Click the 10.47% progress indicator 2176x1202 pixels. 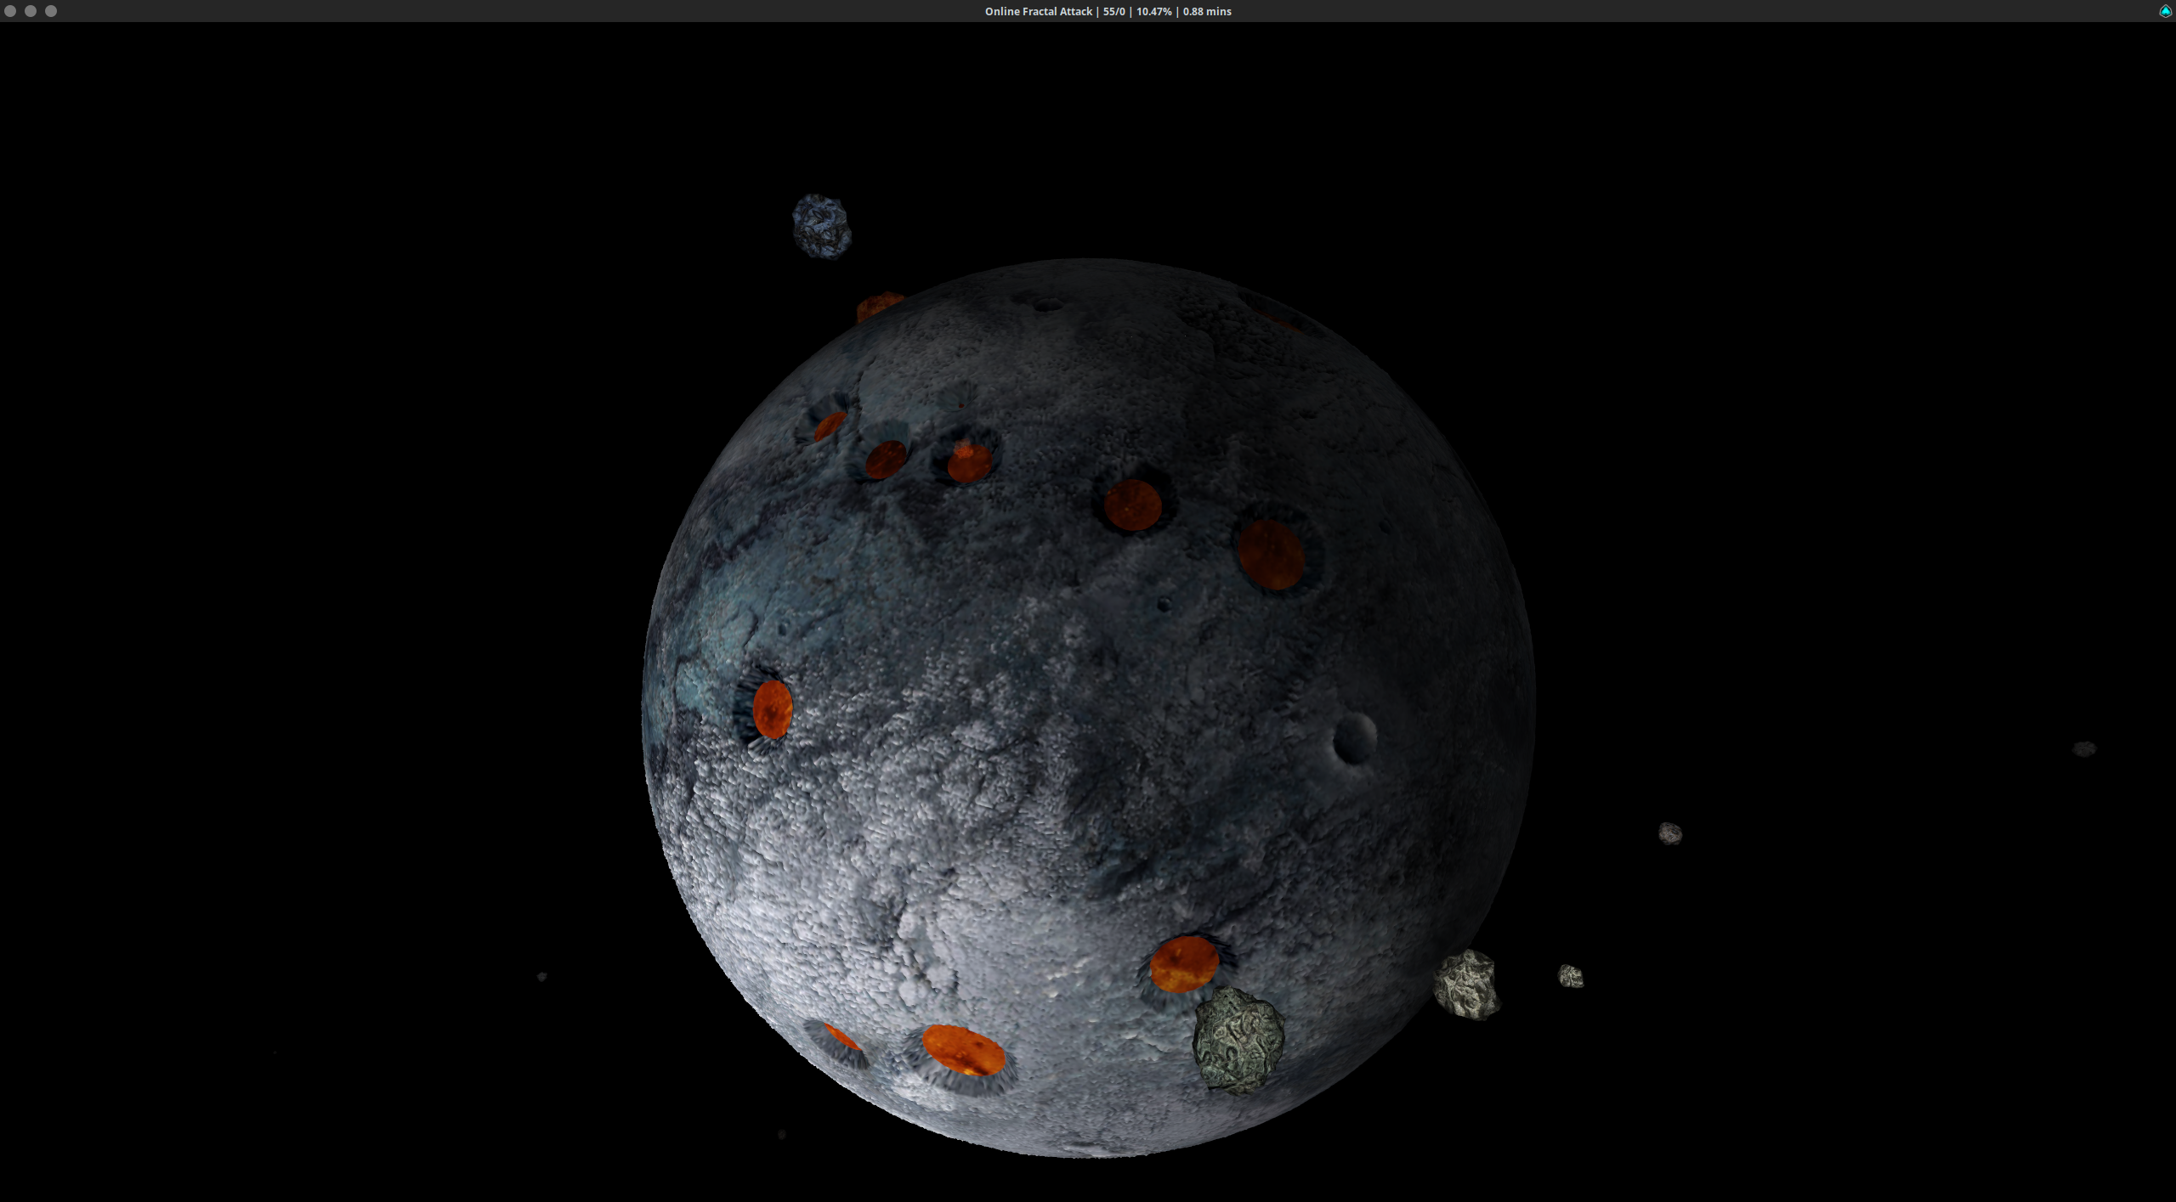click(1153, 11)
